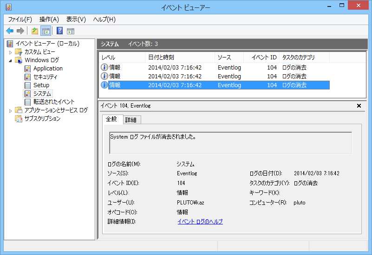
Task: Sort by the 日付と時刻 column header
Action: [180, 57]
